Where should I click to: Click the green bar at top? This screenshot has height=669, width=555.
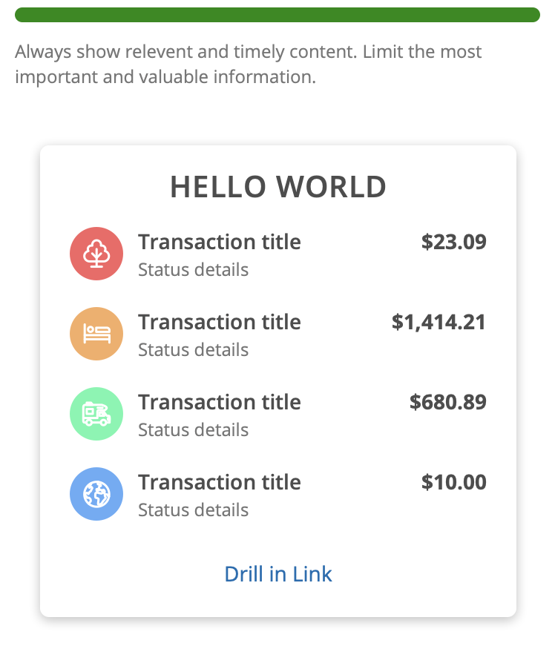(277, 15)
